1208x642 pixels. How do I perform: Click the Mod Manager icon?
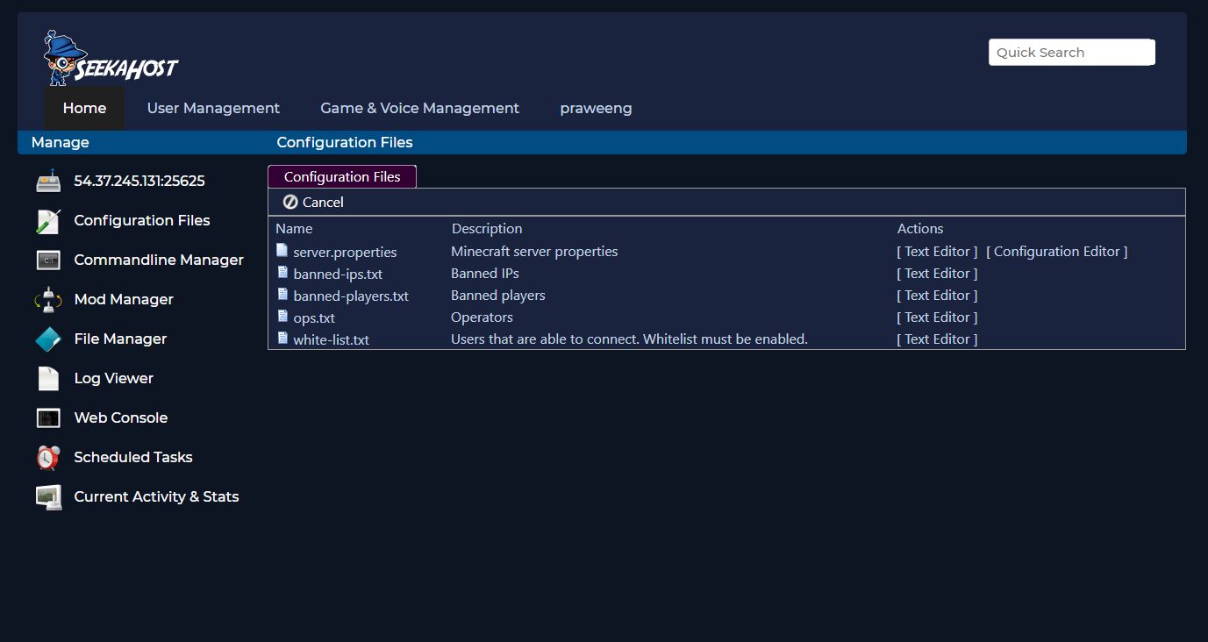click(48, 300)
